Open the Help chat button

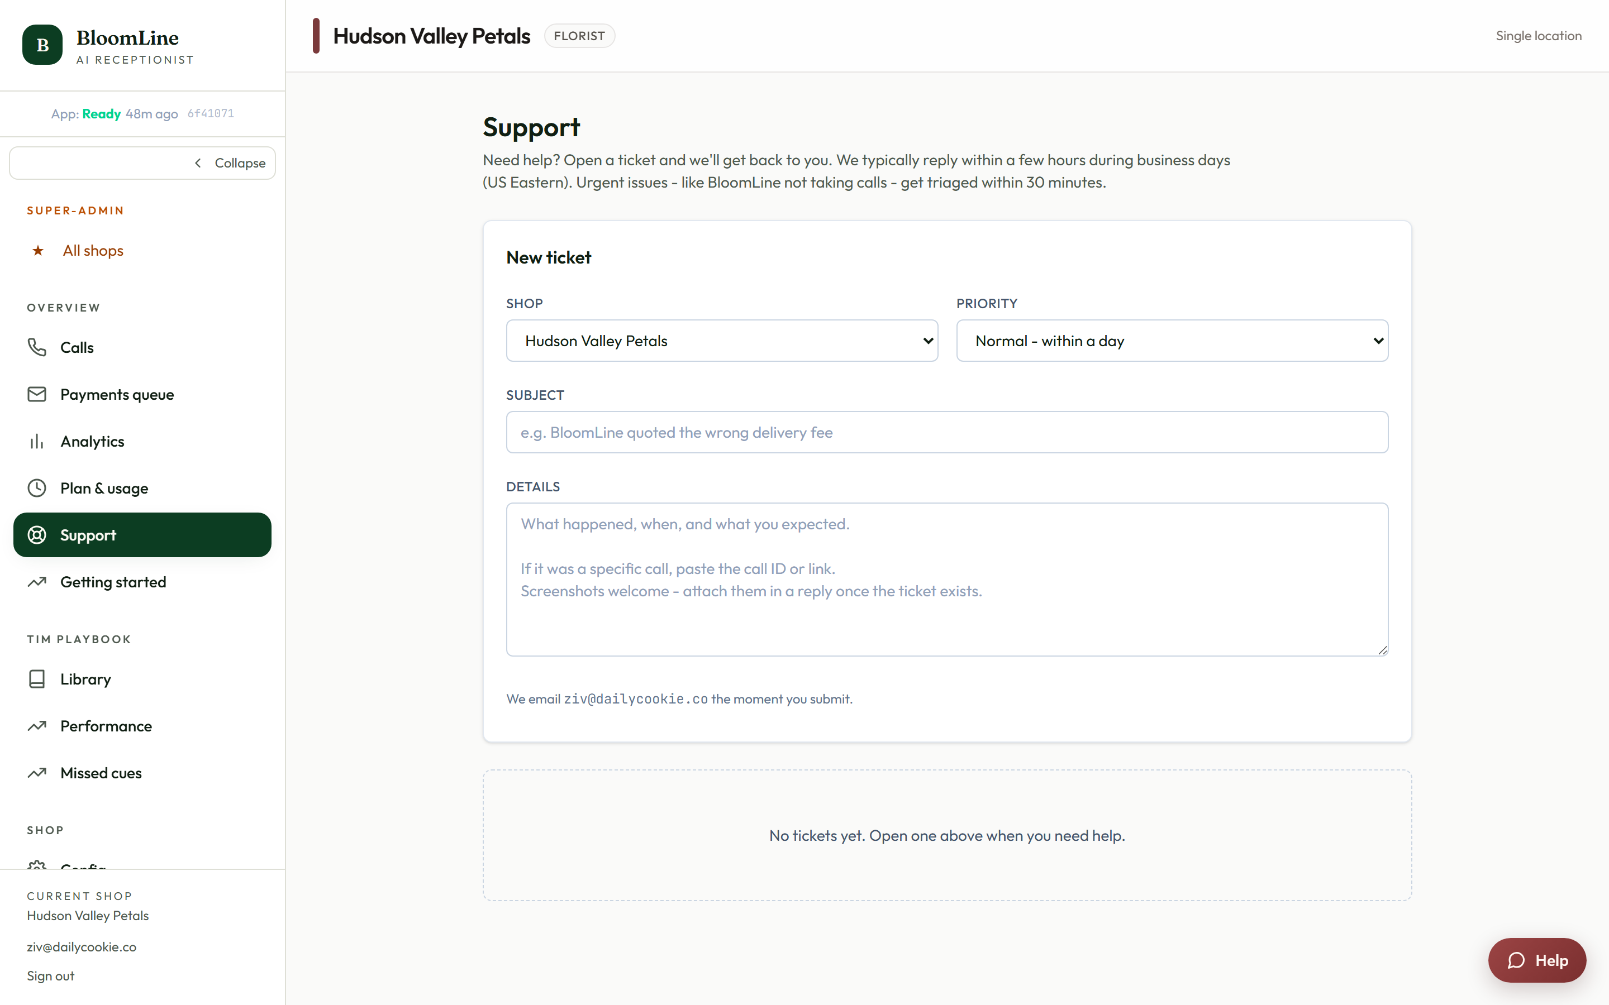coord(1537,960)
